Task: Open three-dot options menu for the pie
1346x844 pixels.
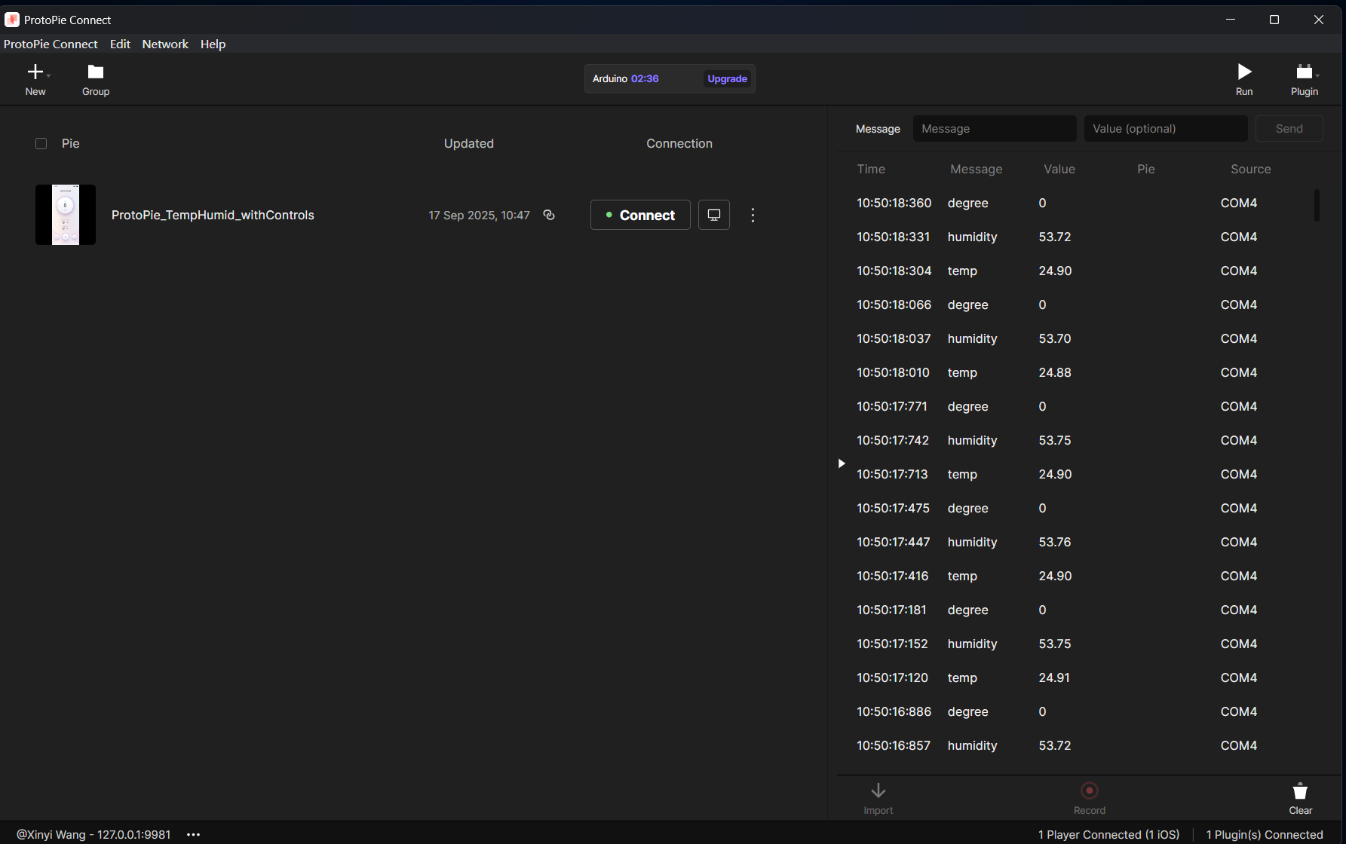Action: pos(753,216)
